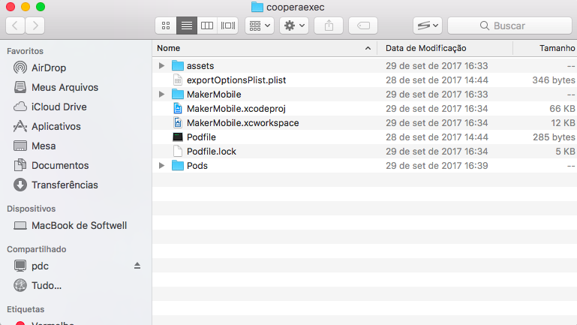Go to Documentos in sidebar
577x325 pixels.
tap(59, 165)
